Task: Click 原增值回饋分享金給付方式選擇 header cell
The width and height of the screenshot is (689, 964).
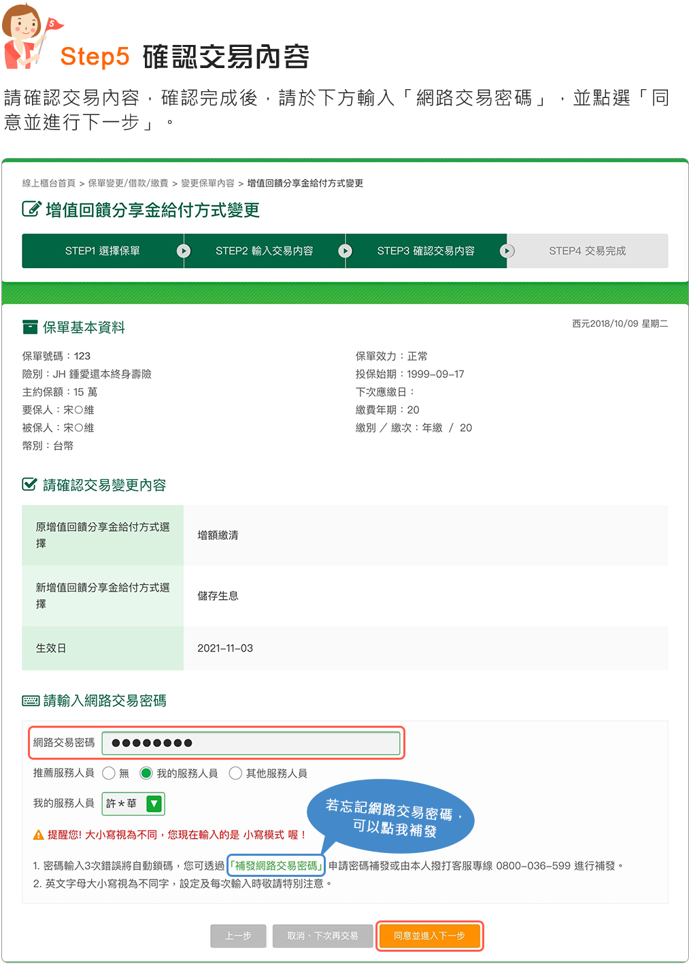Action: tap(103, 535)
